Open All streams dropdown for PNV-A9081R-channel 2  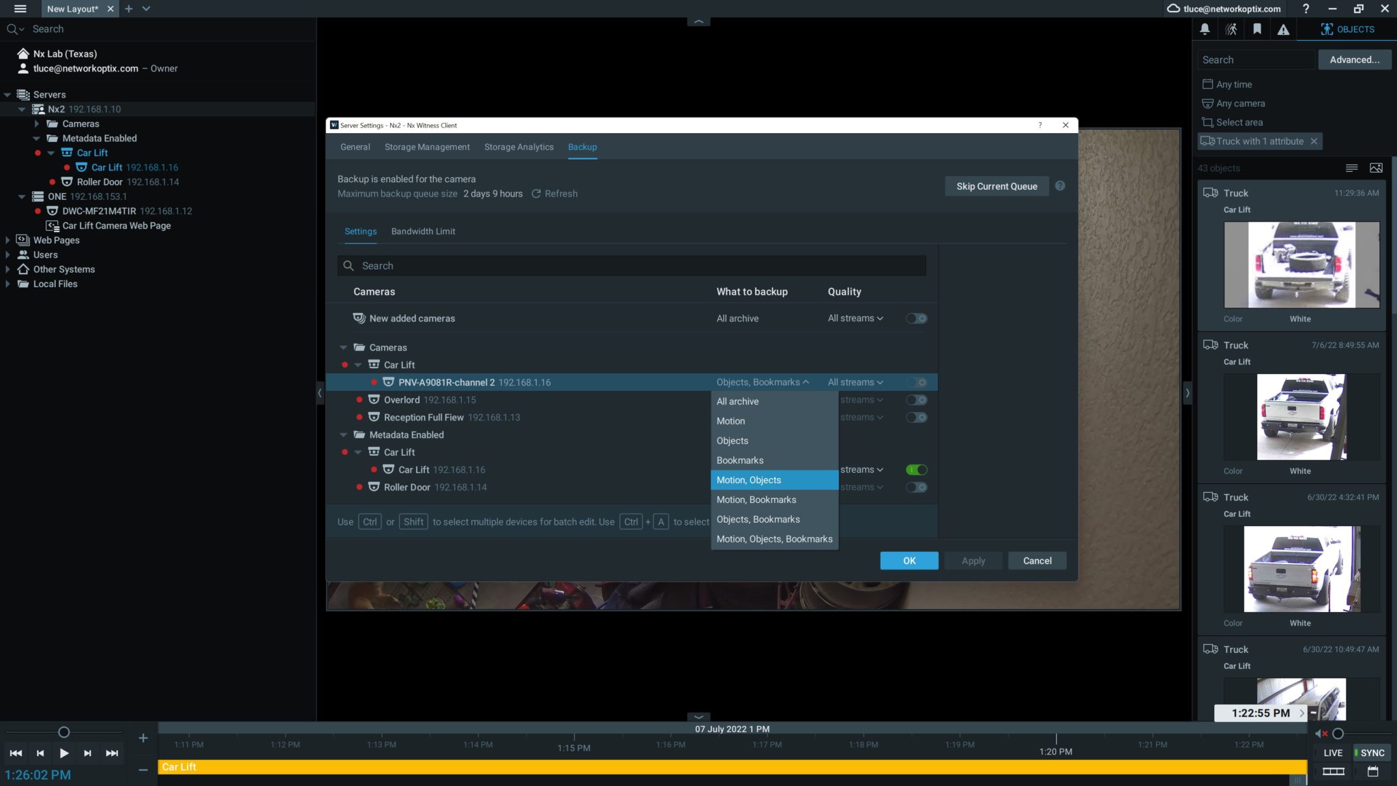tap(855, 382)
